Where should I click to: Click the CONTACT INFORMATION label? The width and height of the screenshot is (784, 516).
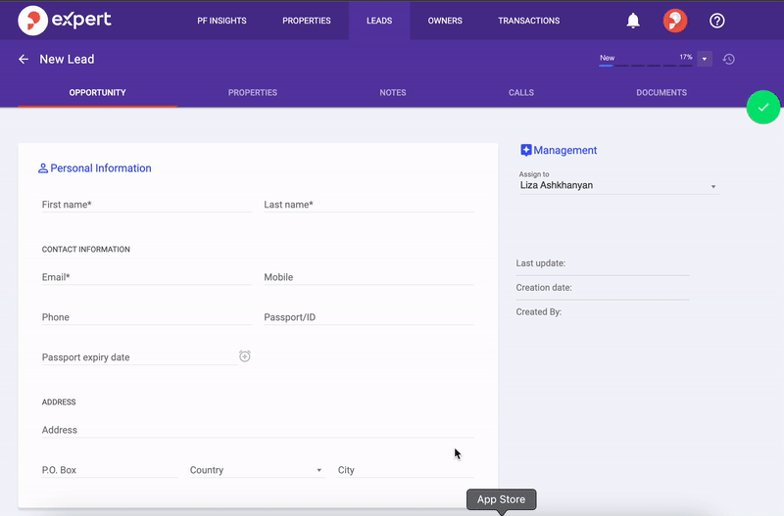tap(86, 250)
